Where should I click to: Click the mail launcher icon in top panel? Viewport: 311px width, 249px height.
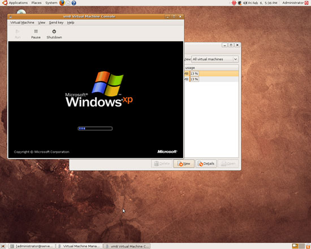tap(68, 3)
